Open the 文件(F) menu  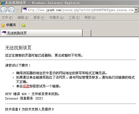tap(7, 18)
